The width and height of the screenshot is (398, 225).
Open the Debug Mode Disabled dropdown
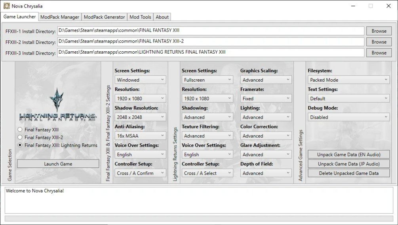coord(349,117)
